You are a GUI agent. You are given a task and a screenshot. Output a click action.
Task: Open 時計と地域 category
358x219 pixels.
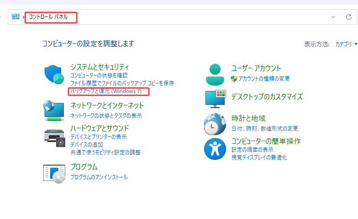click(249, 118)
